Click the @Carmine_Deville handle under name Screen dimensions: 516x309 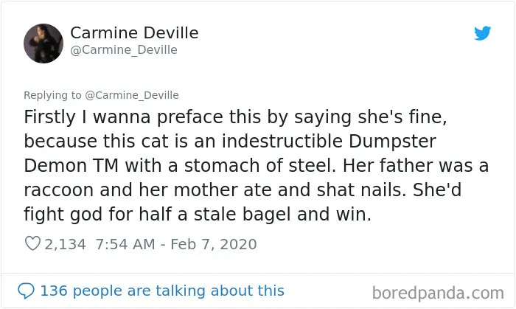tap(124, 49)
